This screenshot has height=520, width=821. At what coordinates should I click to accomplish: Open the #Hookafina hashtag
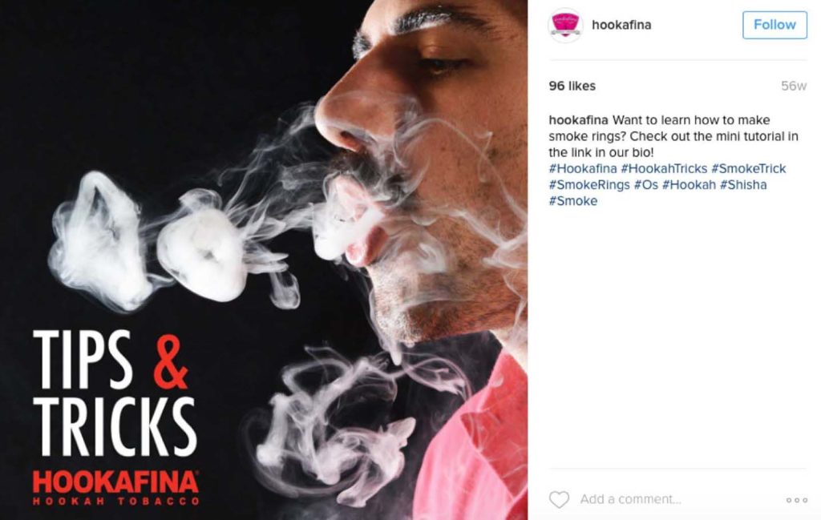coord(583,168)
